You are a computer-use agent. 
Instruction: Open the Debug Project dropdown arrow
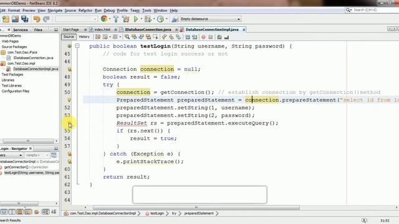tap(154, 19)
